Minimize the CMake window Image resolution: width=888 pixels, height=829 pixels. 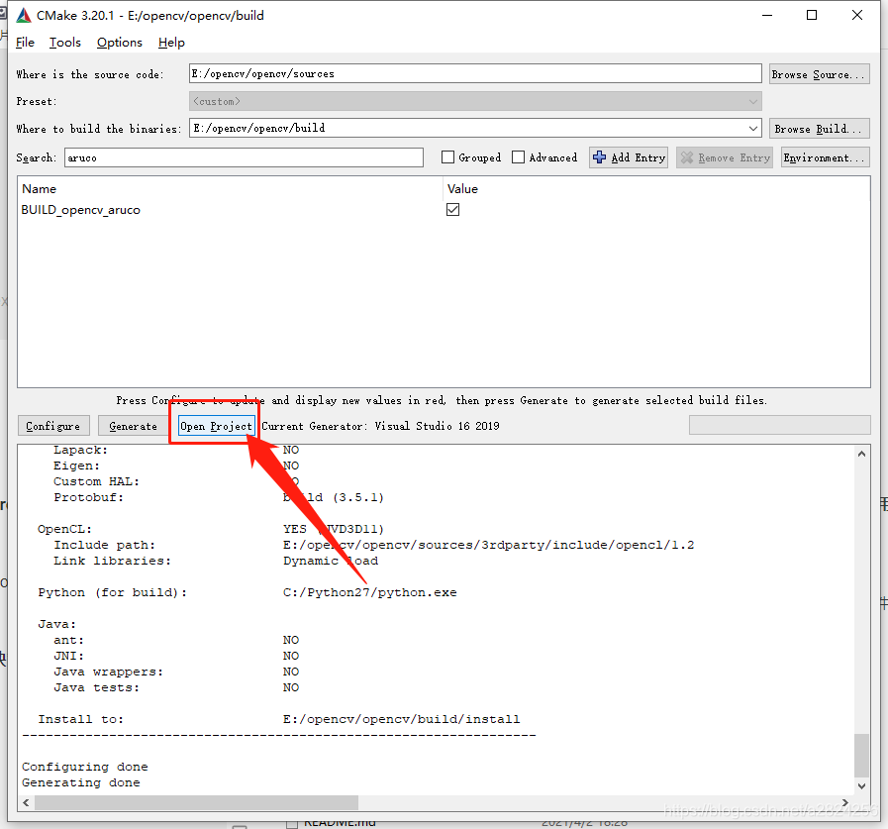pos(767,15)
